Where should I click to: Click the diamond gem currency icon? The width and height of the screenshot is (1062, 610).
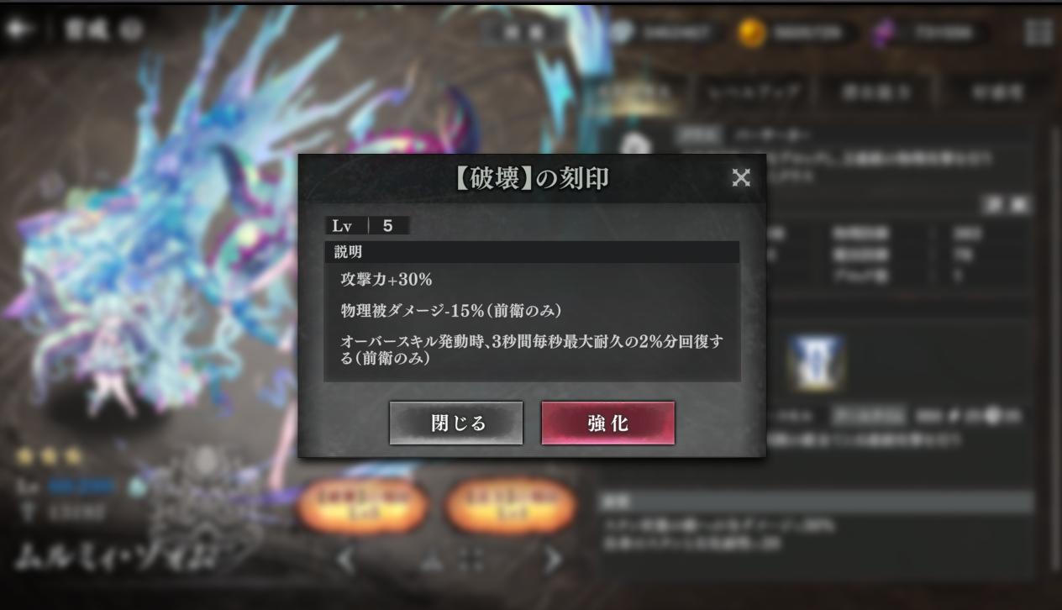[x=621, y=33]
